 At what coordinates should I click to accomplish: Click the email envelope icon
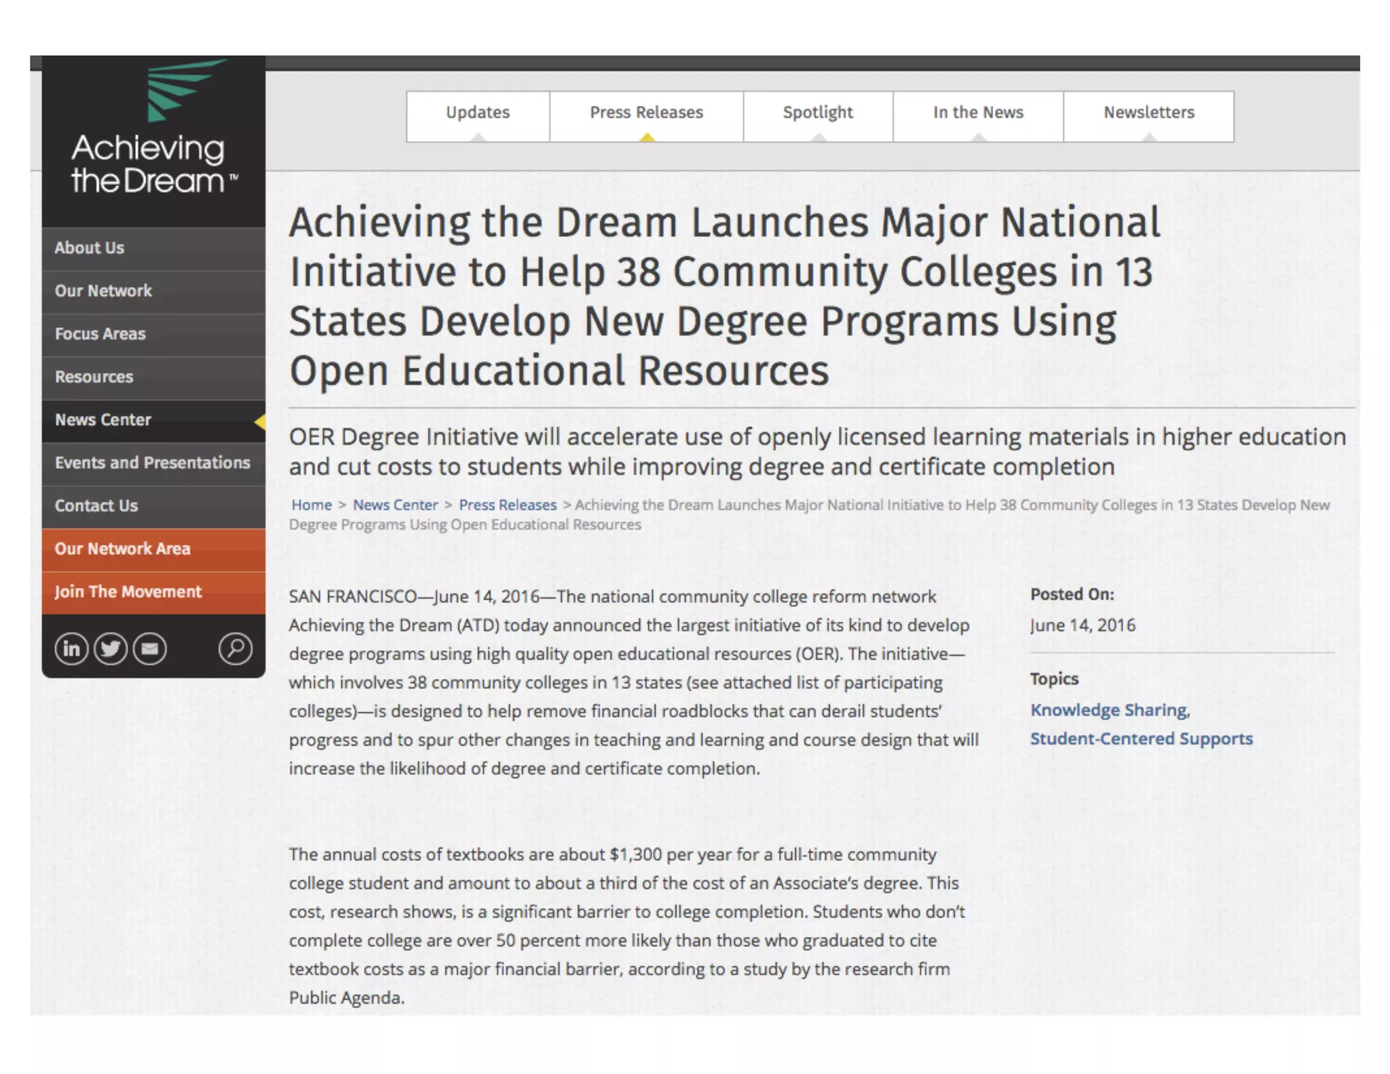(x=150, y=649)
